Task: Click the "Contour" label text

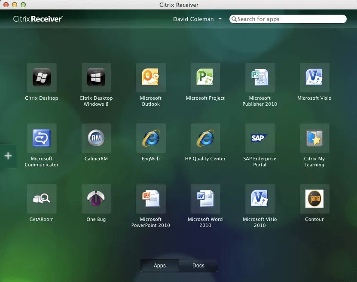Action: [314, 219]
